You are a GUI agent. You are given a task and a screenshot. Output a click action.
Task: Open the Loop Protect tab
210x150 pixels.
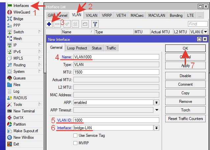click(77, 48)
